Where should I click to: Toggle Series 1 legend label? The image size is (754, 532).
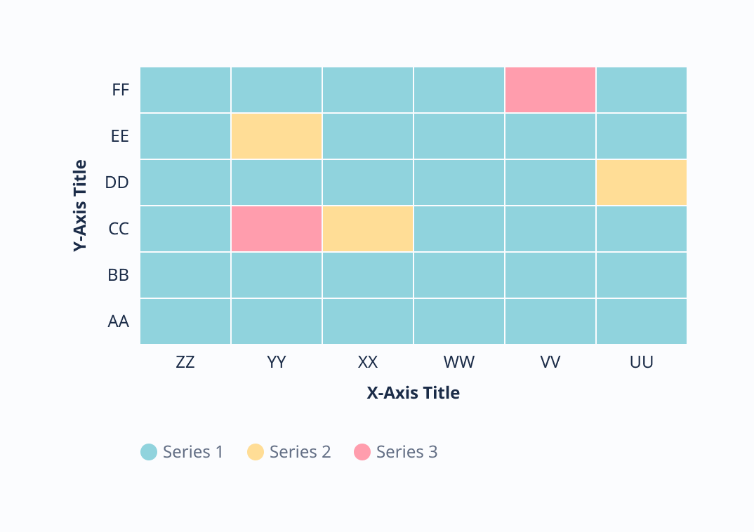(x=192, y=452)
